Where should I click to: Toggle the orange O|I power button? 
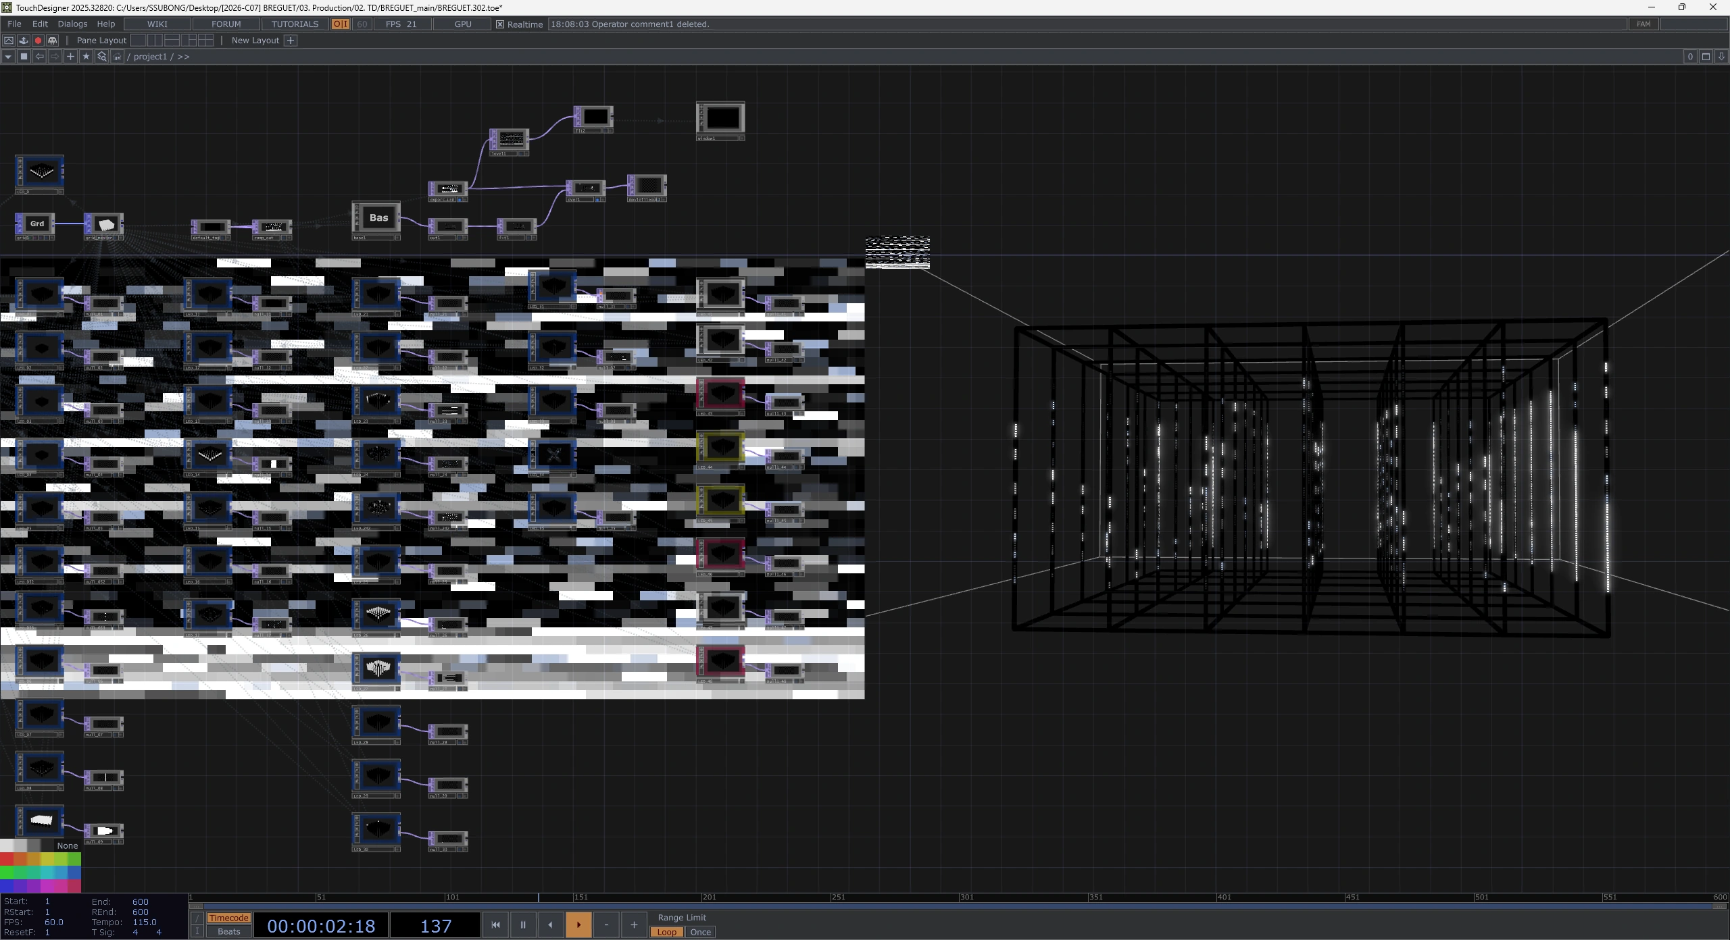341,24
